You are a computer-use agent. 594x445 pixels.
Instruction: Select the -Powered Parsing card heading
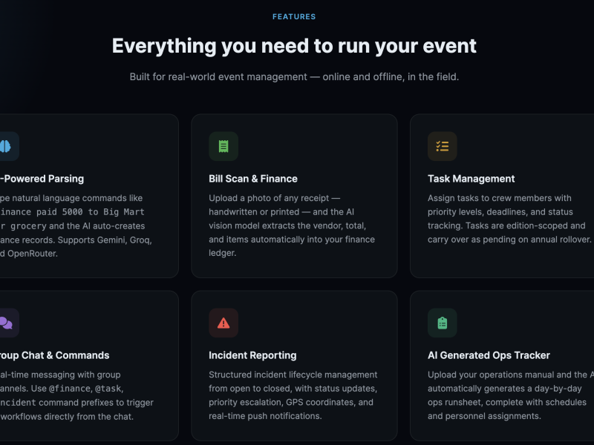point(42,179)
